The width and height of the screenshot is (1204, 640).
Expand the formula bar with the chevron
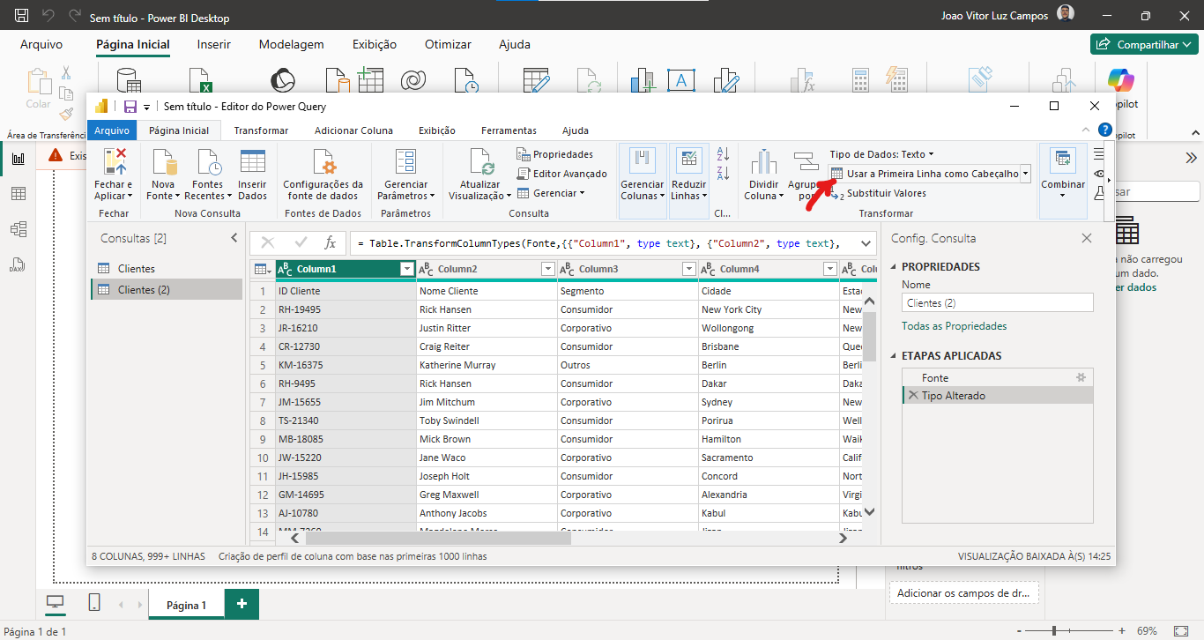866,242
